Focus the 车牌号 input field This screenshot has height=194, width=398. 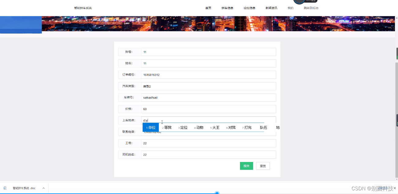click(208, 98)
